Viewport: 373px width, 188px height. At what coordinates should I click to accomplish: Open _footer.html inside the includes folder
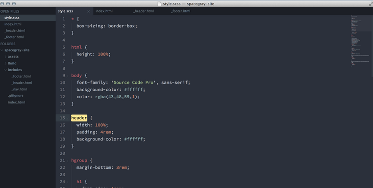click(21, 76)
